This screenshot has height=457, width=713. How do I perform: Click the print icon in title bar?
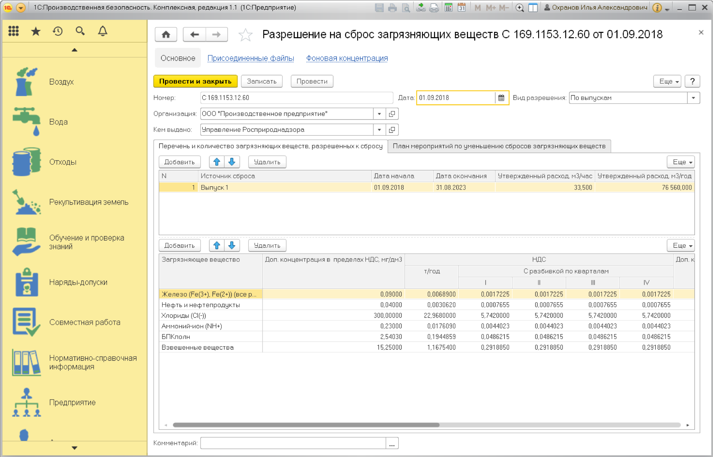[x=392, y=8]
